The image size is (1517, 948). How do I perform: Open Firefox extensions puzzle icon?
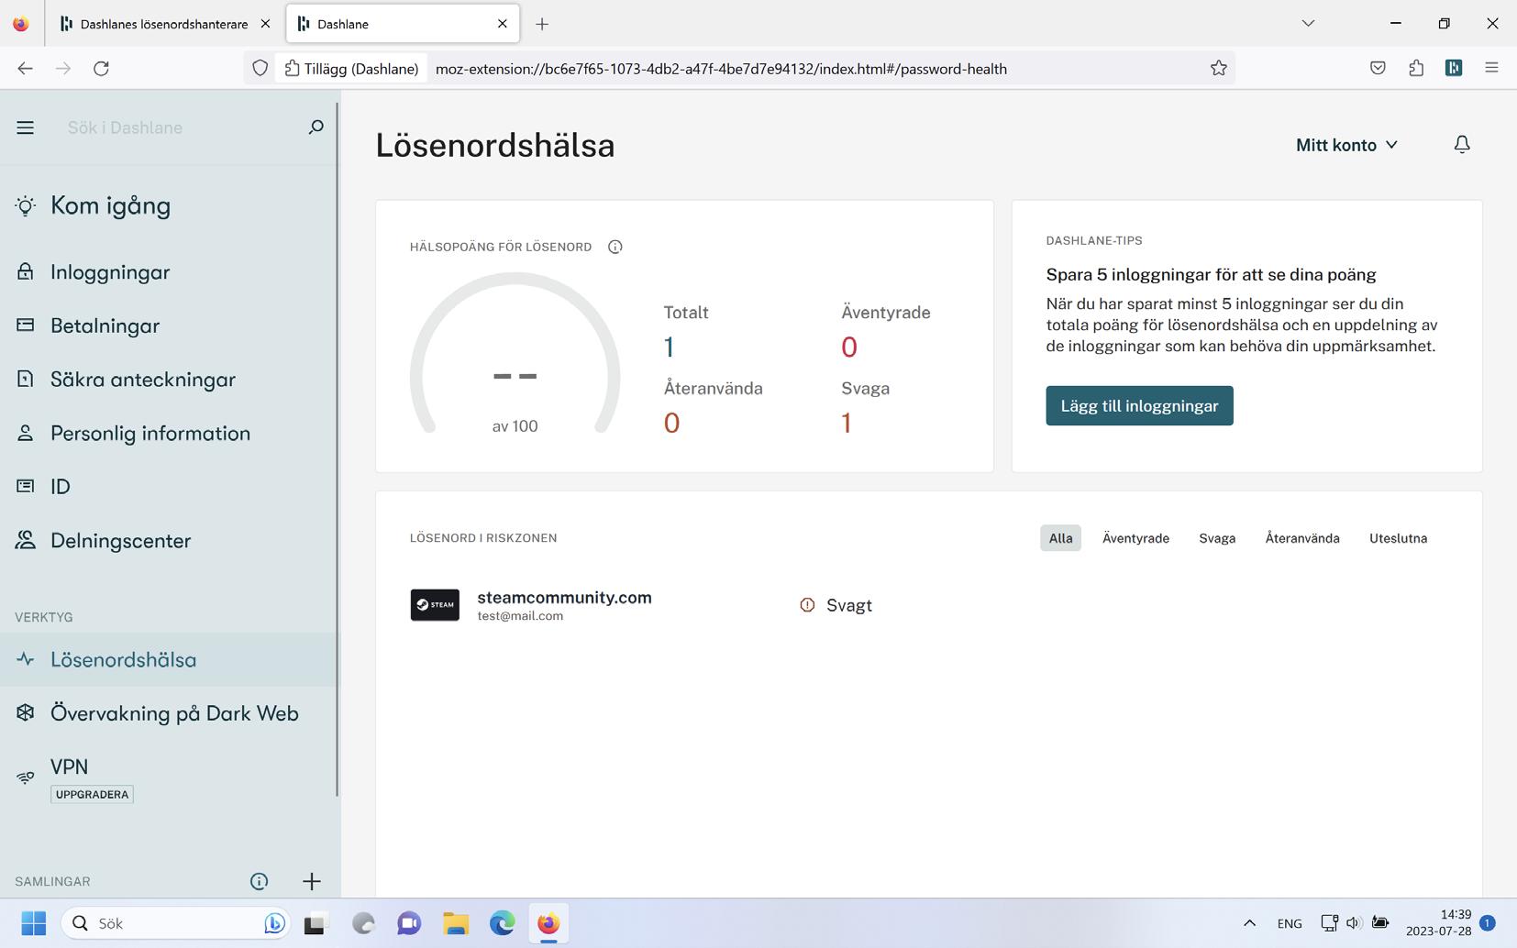(x=1416, y=68)
